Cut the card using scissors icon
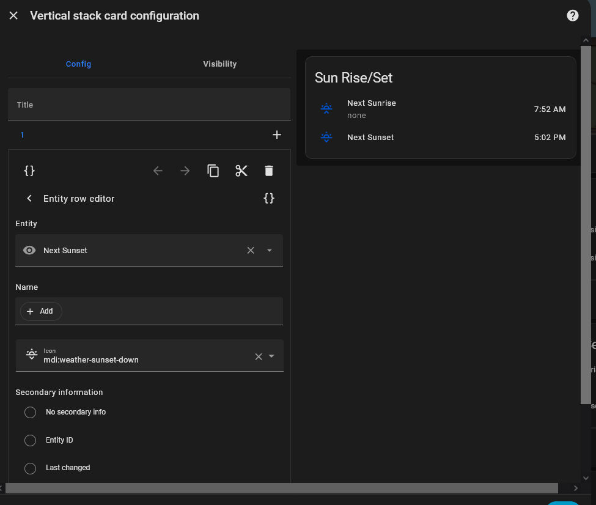The image size is (596, 505). click(x=241, y=171)
